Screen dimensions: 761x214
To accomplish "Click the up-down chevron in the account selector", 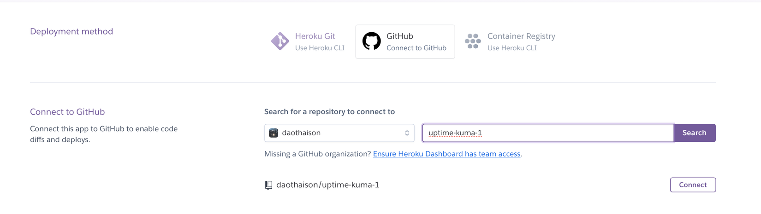I will (407, 133).
